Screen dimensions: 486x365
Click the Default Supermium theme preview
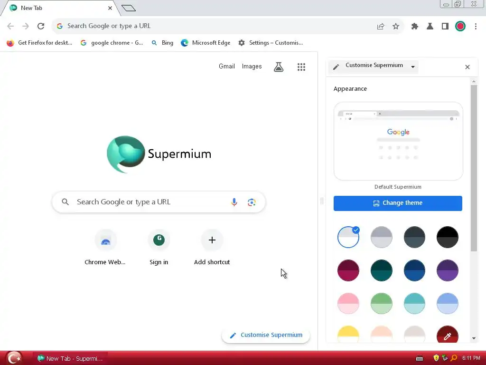398,141
